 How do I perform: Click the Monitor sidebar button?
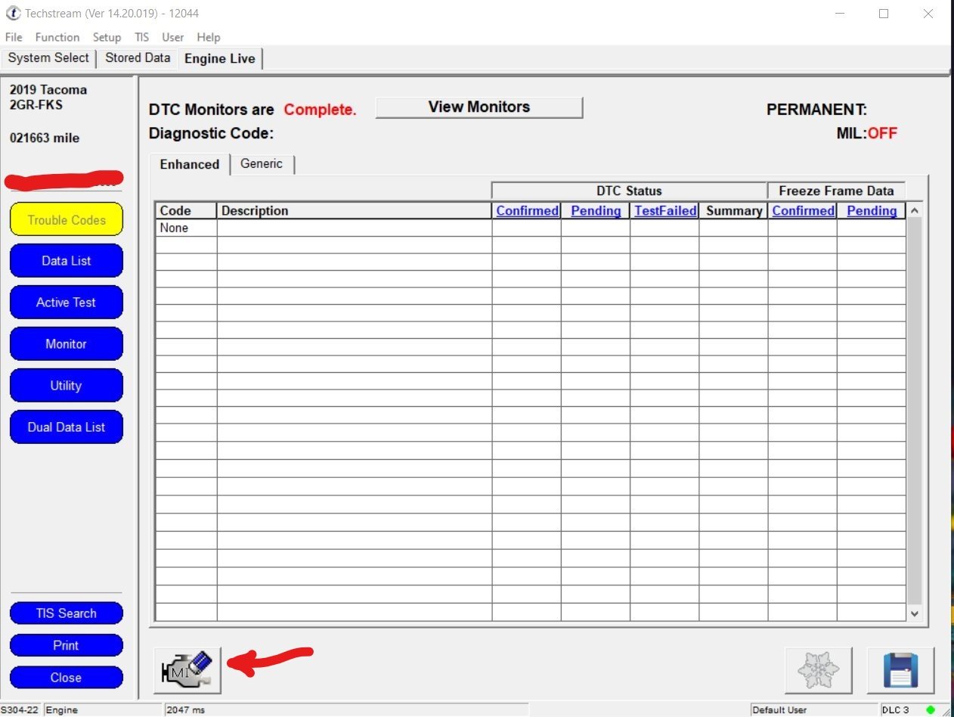pos(67,344)
